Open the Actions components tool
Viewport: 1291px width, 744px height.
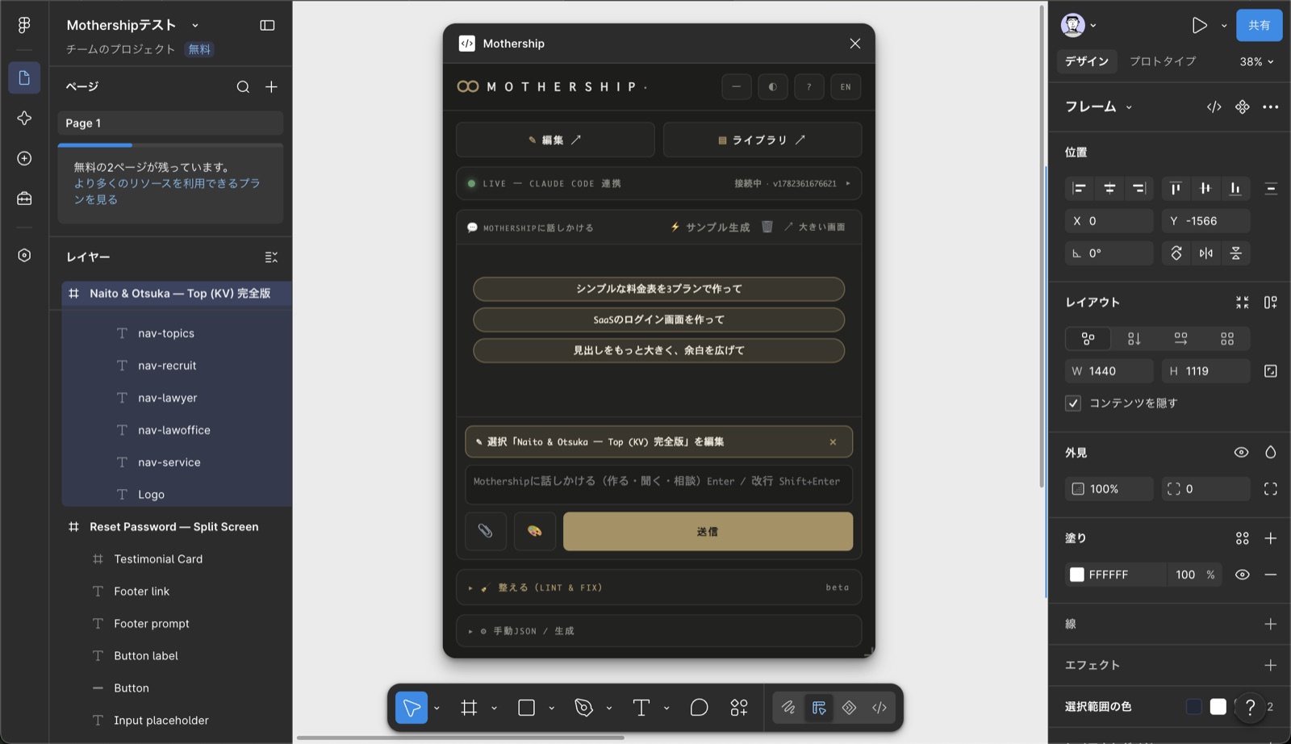(x=739, y=708)
